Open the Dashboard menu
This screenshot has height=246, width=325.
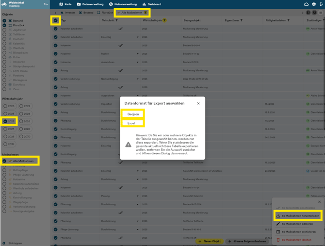click(x=151, y=4)
